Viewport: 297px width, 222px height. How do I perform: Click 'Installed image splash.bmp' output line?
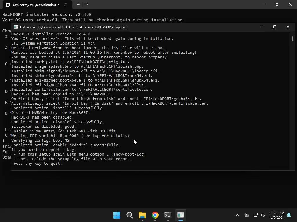coord(77,66)
